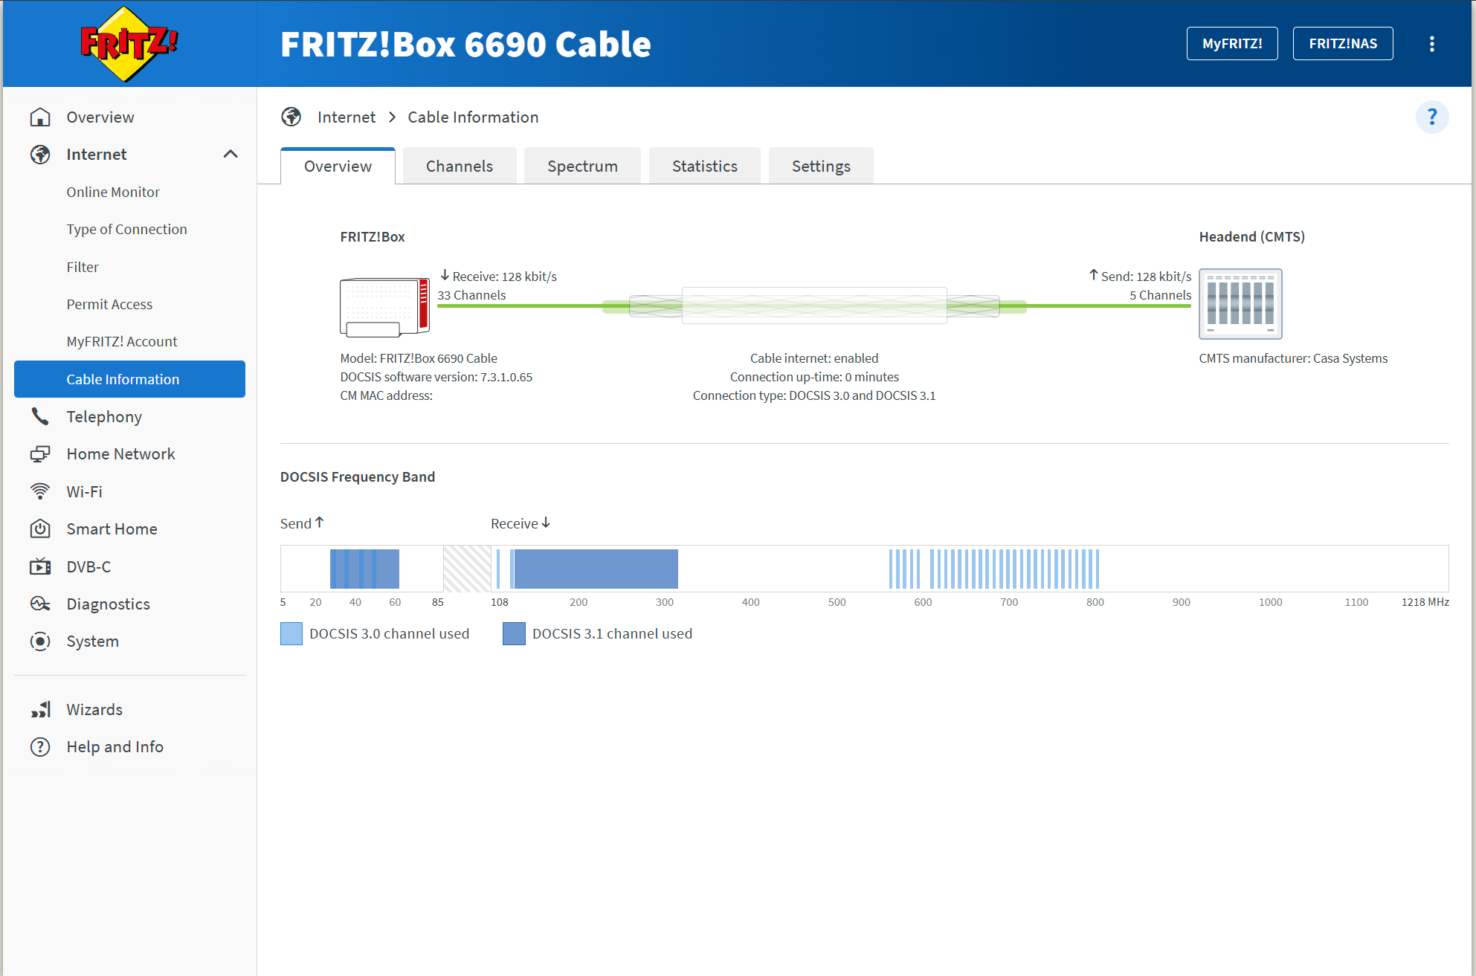The width and height of the screenshot is (1476, 976).
Task: Click the Connection up-time 0 minutes text
Action: click(x=814, y=377)
